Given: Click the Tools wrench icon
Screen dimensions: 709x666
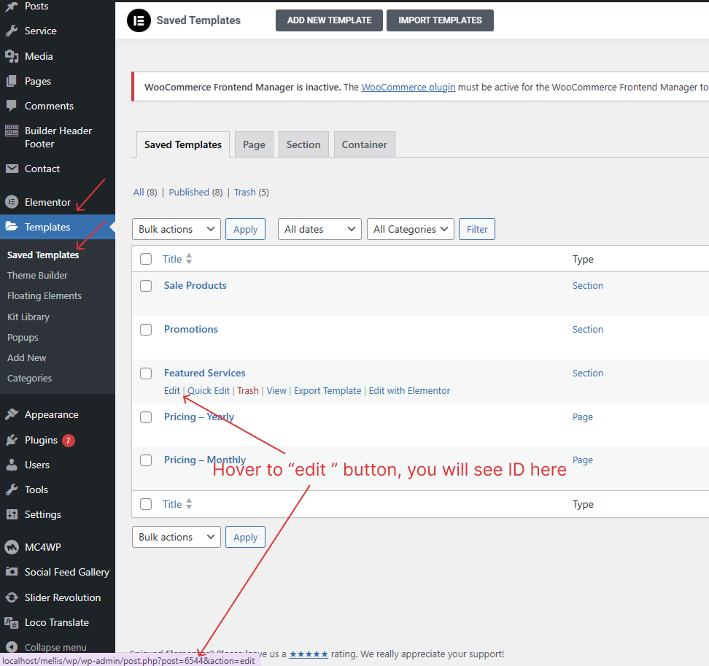Looking at the screenshot, I should coord(12,489).
